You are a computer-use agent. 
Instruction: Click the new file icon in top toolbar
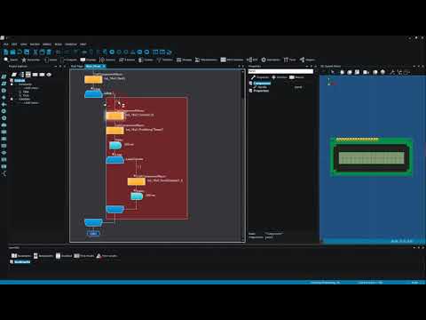6,52
